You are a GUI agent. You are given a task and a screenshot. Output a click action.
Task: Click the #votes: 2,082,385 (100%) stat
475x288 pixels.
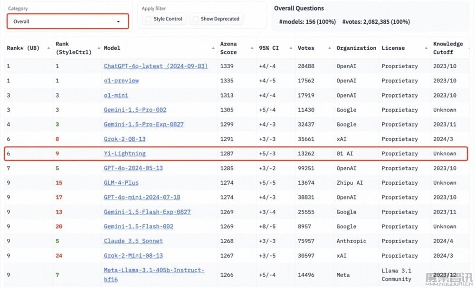click(x=376, y=22)
